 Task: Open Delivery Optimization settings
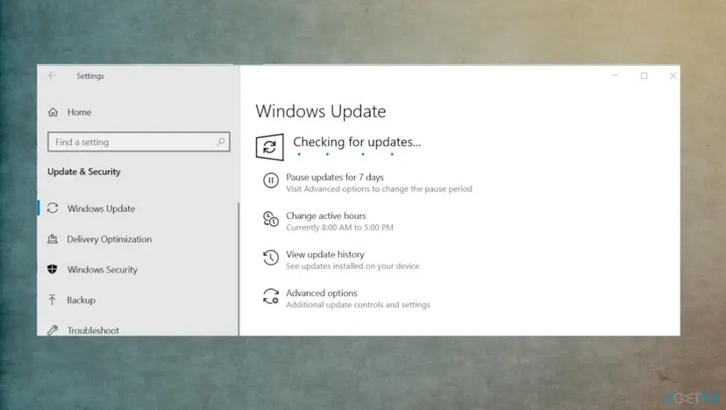[x=110, y=239]
